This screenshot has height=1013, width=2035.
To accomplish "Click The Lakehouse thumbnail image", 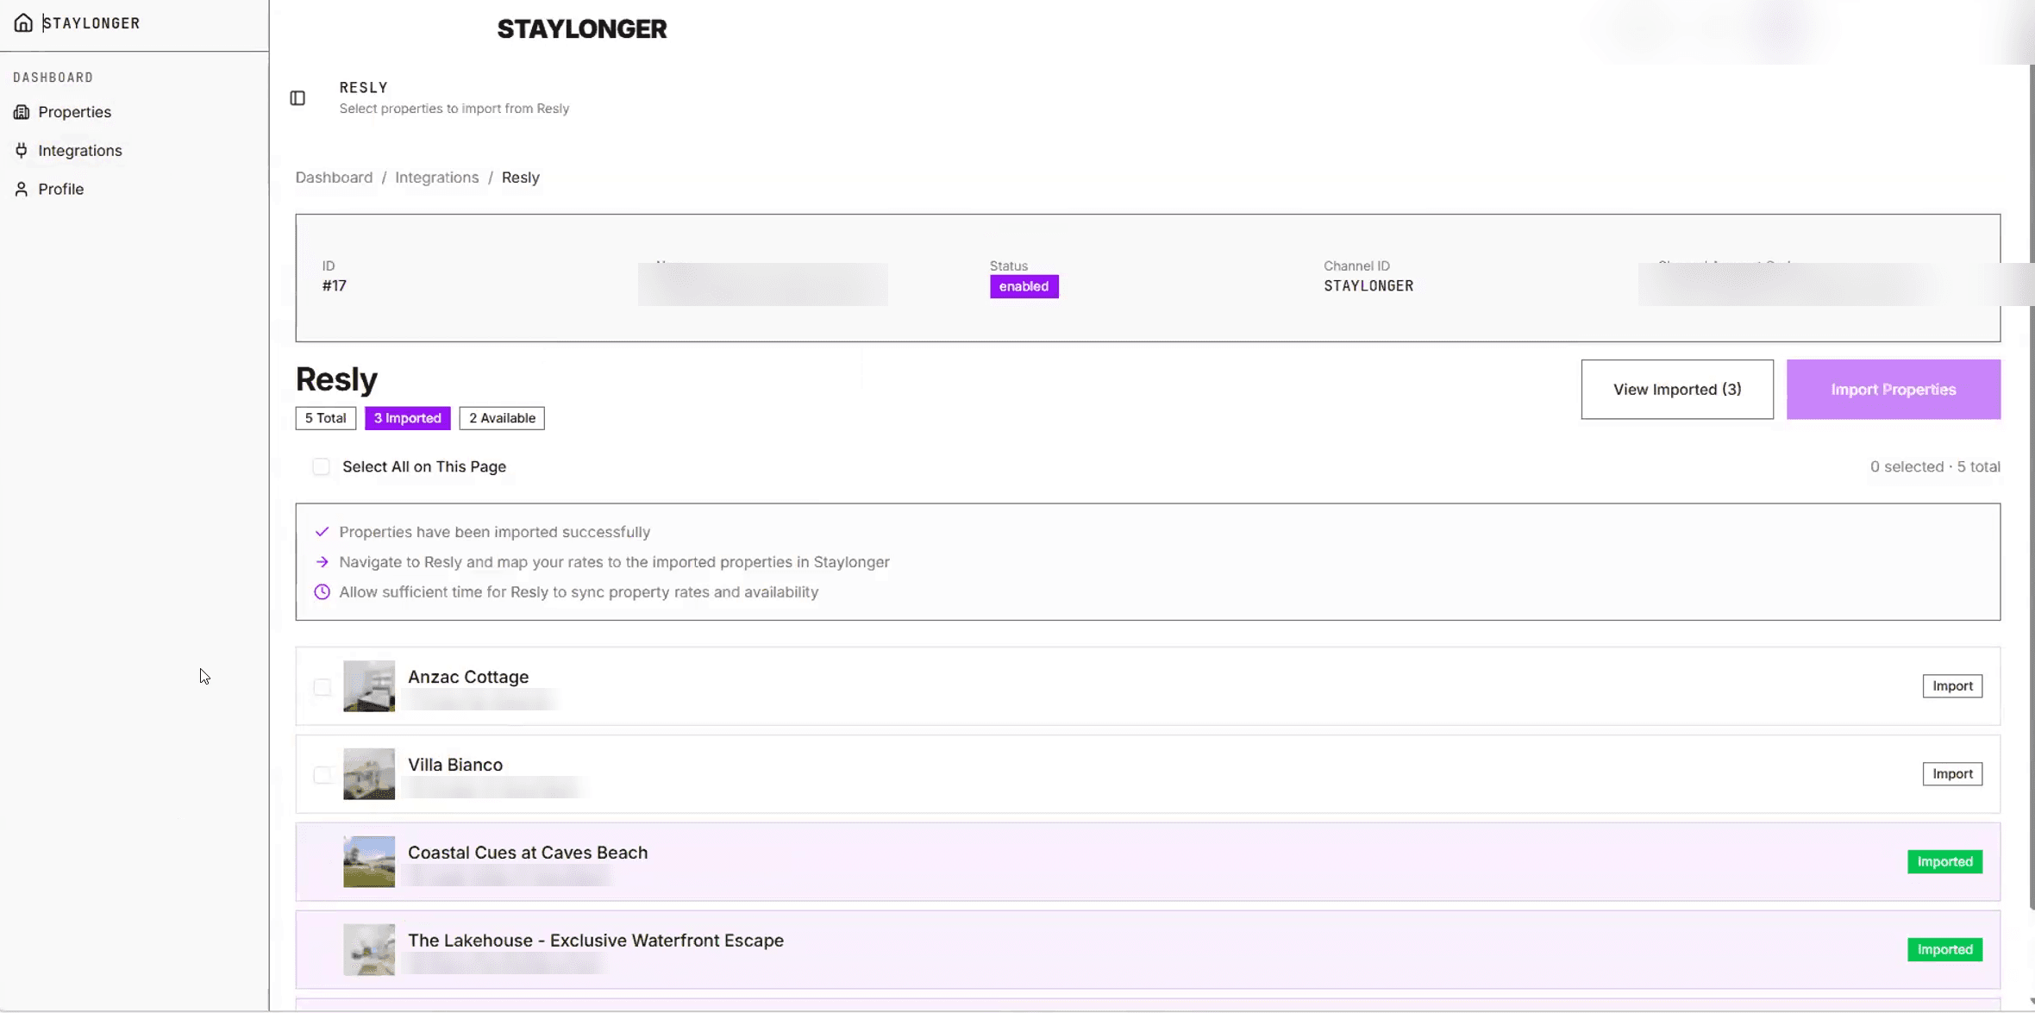I will click(x=369, y=950).
